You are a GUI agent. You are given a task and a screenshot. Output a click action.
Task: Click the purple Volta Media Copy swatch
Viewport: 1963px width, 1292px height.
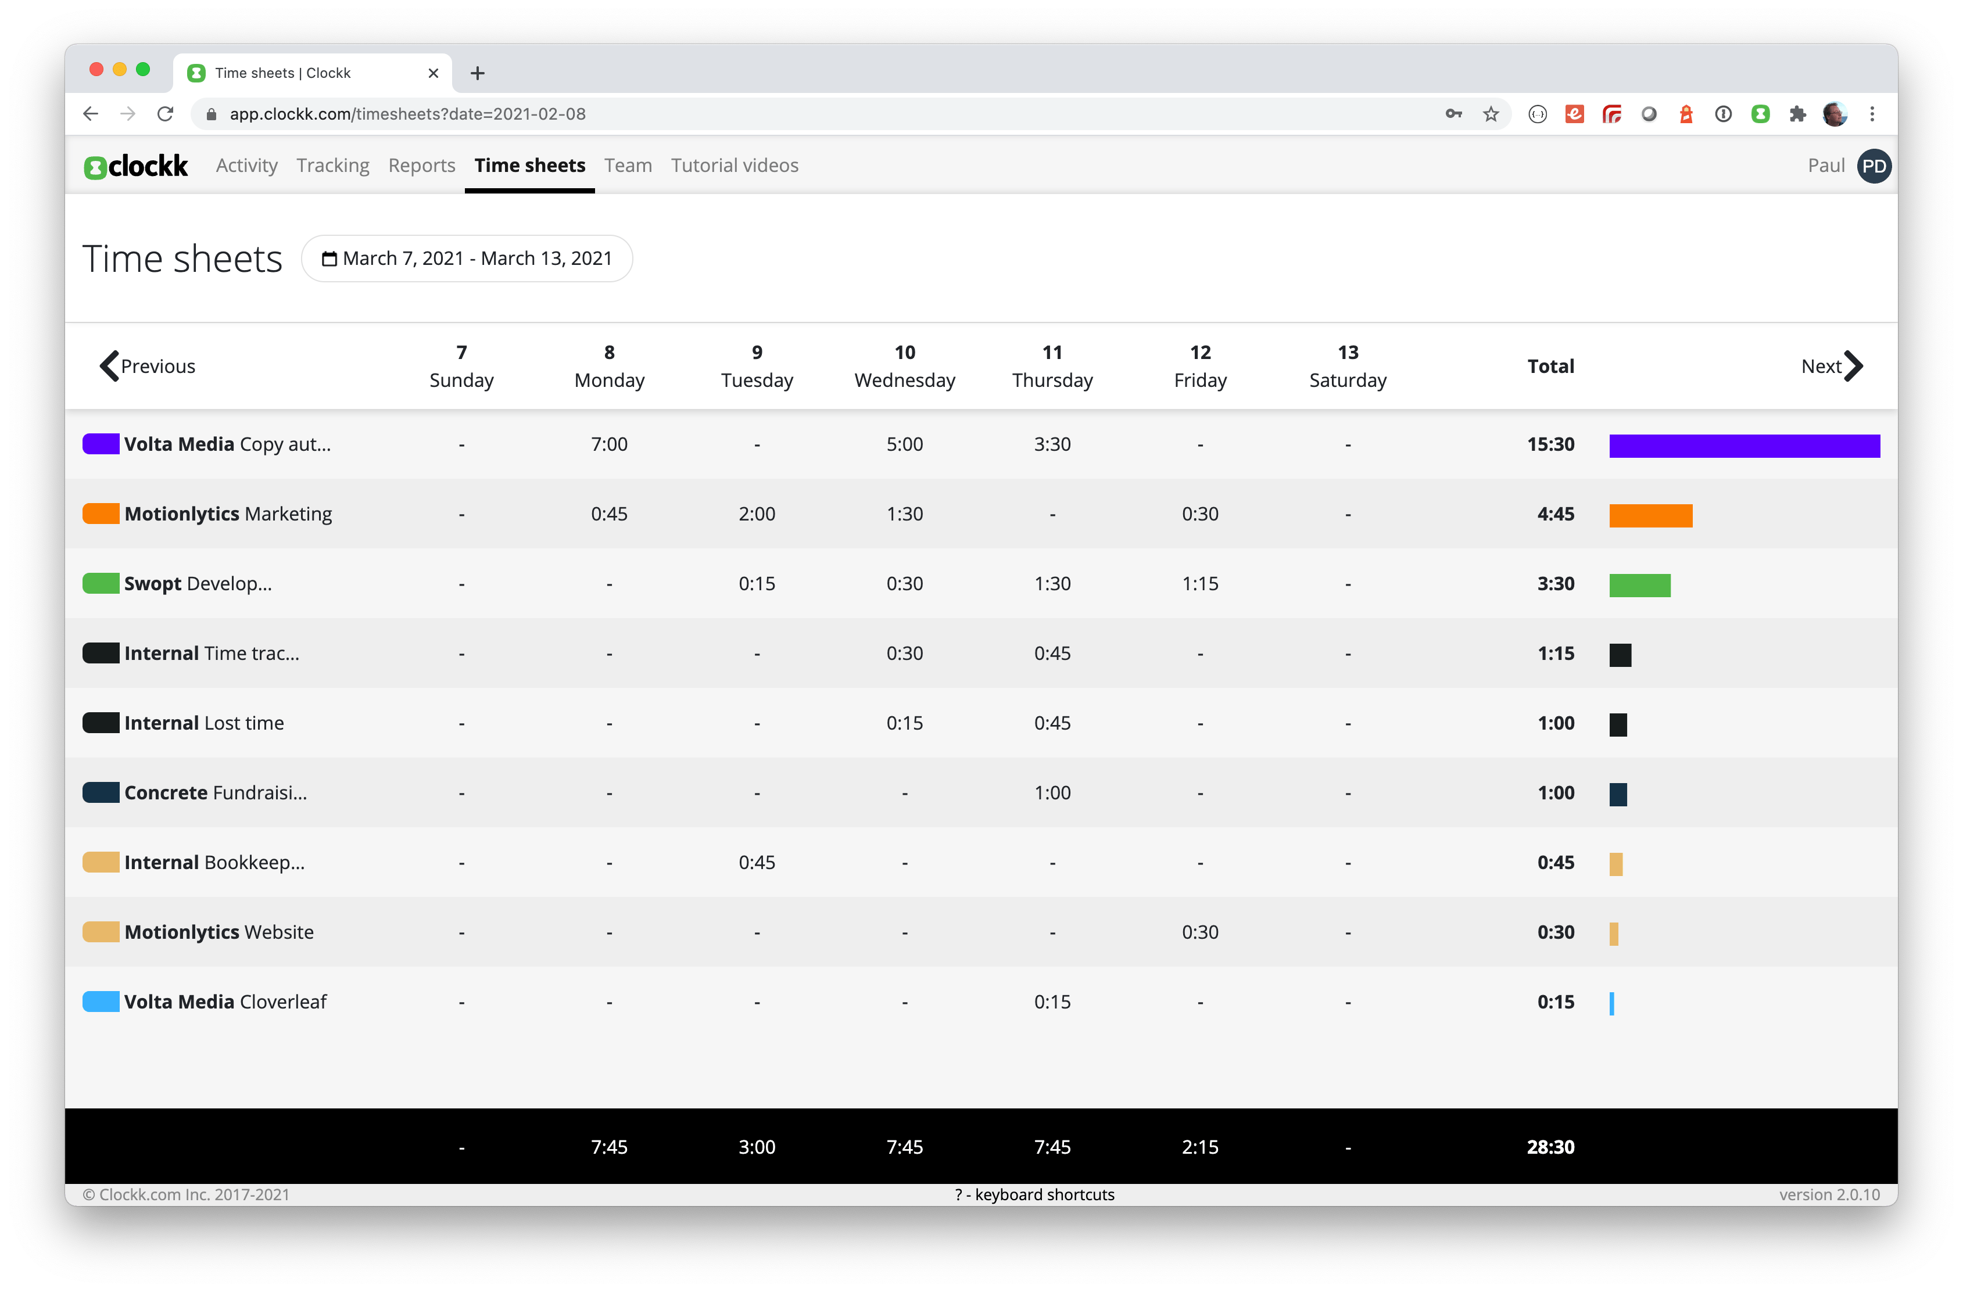[x=101, y=444]
